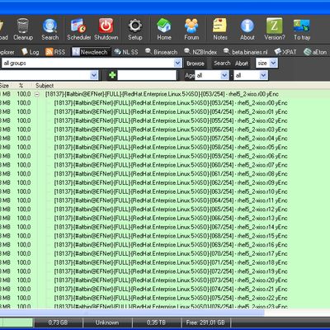This screenshot has height=330, width=330.
Task: Select the row ending rhel5_2-xiso.r16 yEnc
Action: (x=165, y=245)
